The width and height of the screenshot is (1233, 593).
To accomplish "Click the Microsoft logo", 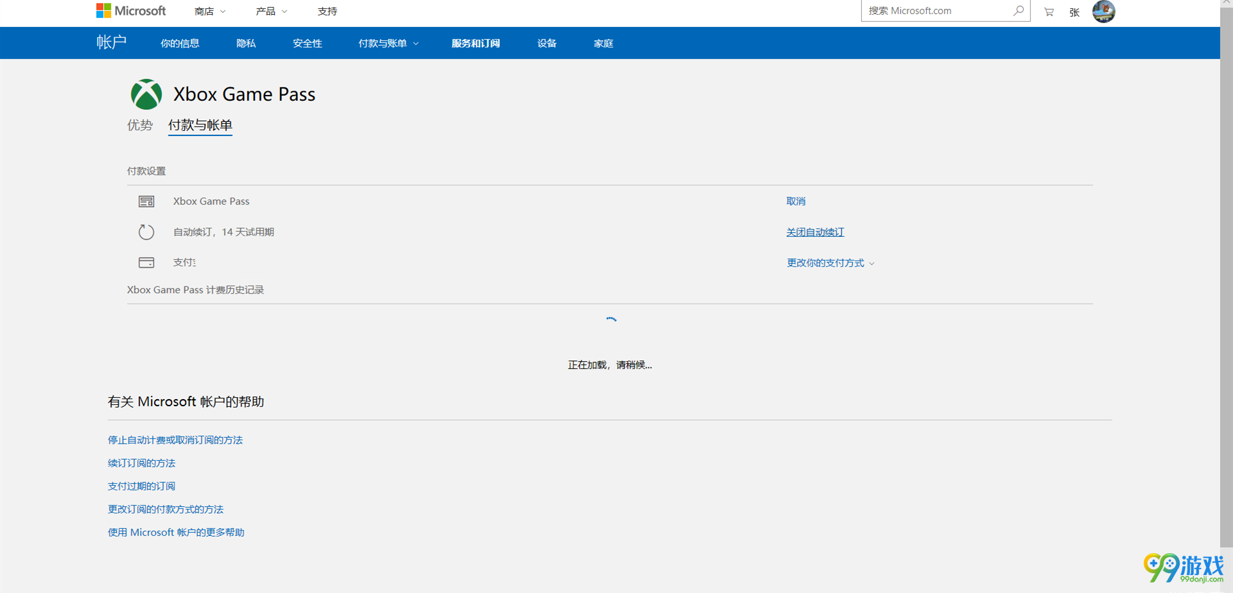I will point(131,11).
